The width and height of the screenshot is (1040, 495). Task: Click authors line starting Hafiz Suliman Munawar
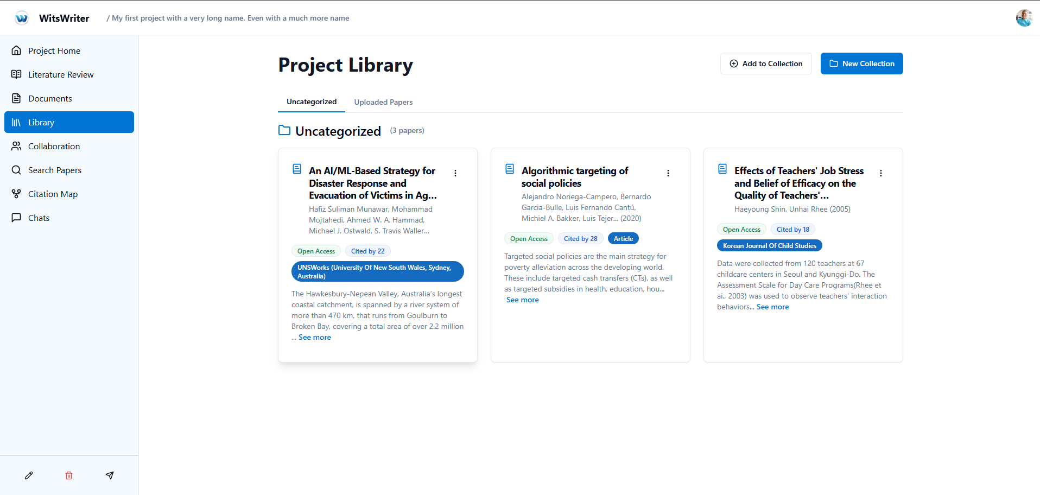pyautogui.click(x=371, y=220)
